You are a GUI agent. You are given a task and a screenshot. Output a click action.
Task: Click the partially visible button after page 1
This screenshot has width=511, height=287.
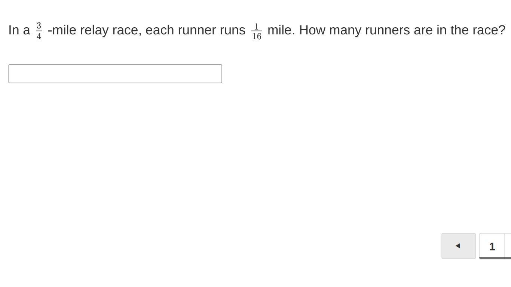508,246
